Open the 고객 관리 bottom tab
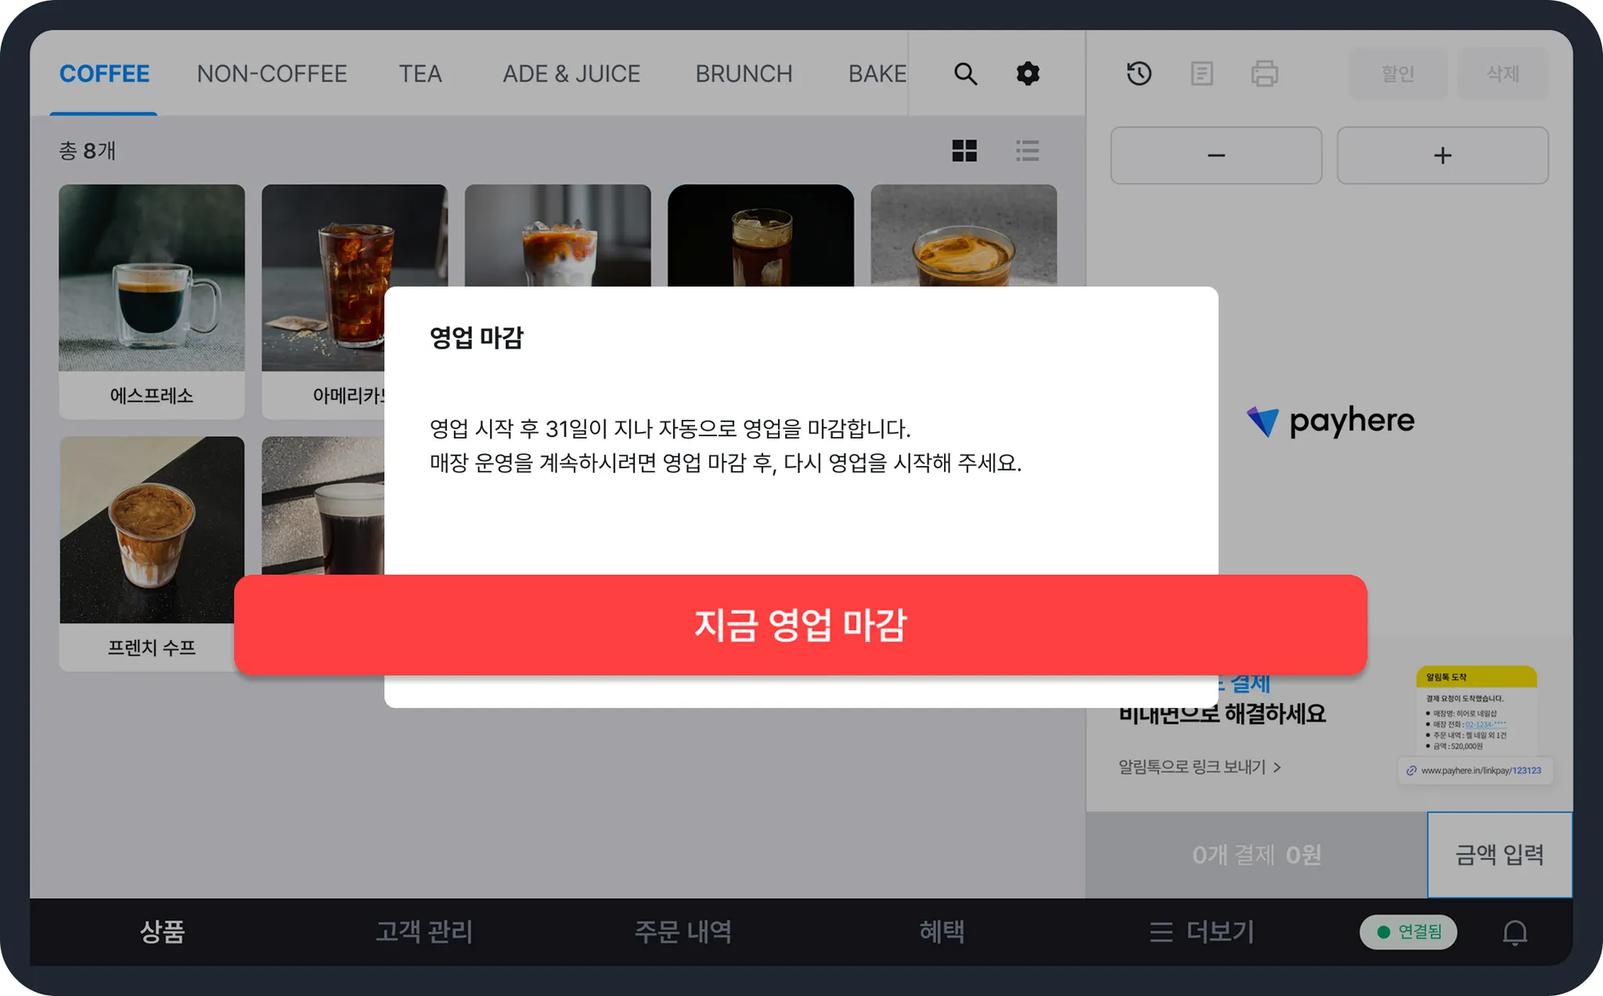 click(x=423, y=932)
